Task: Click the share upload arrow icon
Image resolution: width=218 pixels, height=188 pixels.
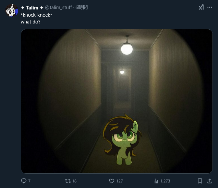Action: point(210,181)
